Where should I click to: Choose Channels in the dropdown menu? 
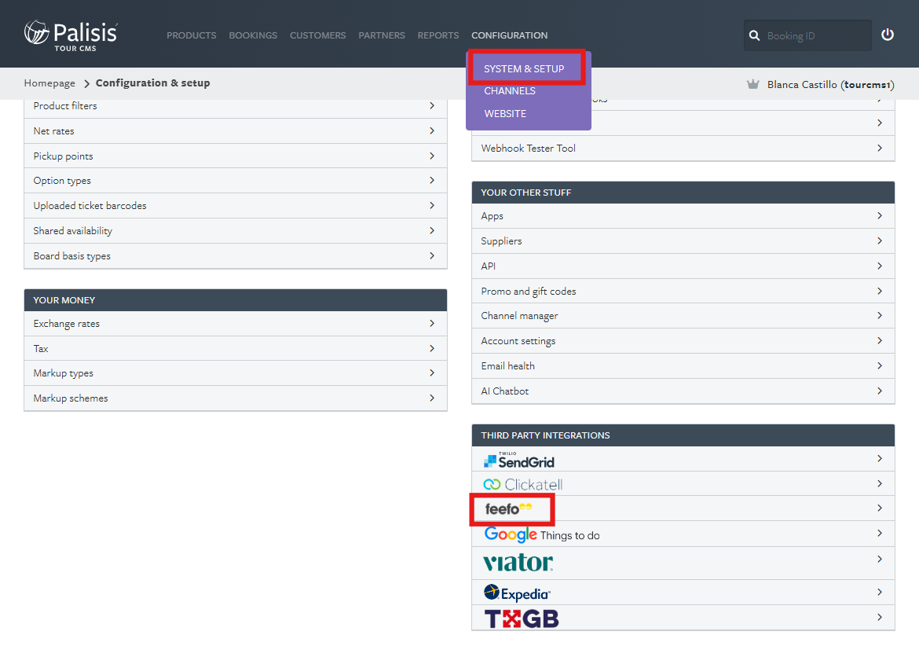[x=510, y=91]
